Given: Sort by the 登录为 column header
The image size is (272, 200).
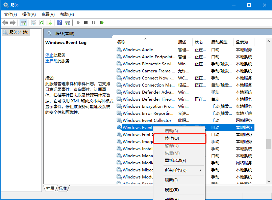Looking at the screenshot, I should (x=244, y=42).
